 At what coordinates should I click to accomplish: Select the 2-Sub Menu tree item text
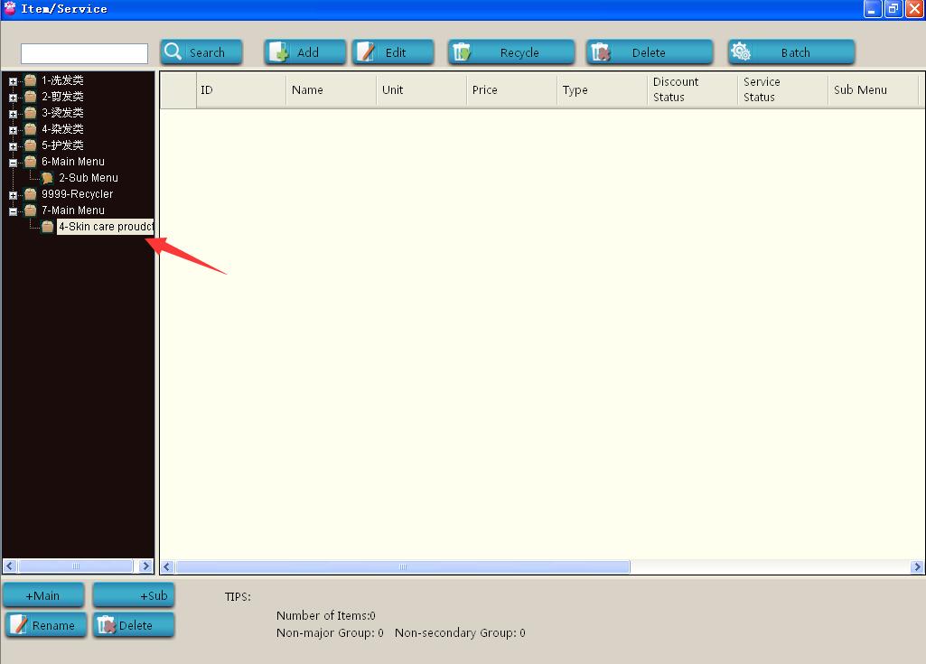point(89,178)
